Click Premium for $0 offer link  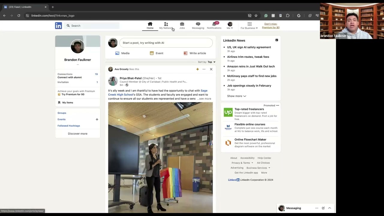(x=271, y=26)
